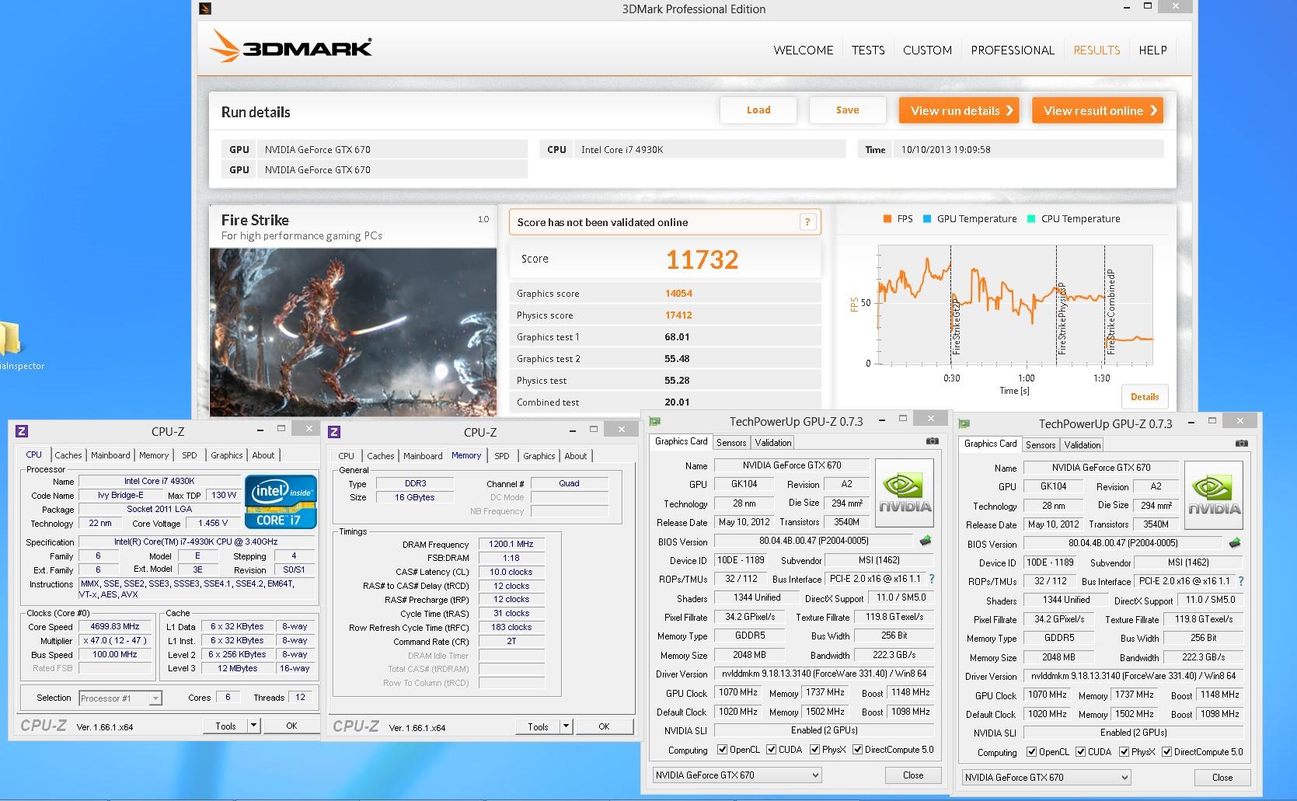
Task: Click the blue GPU Temperature legend marker
Action: 926,219
